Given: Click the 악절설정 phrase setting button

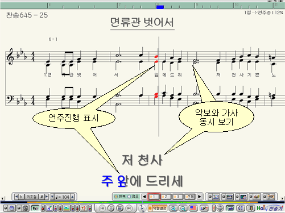Looking at the screenshot, I should 158,208.
